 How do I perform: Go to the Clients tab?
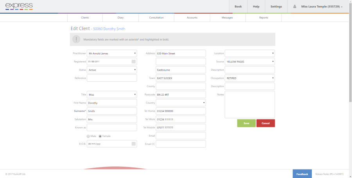(x=85, y=18)
